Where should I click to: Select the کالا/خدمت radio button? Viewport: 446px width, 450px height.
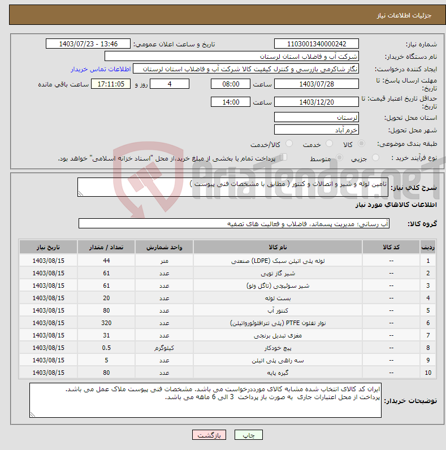[x=289, y=144]
